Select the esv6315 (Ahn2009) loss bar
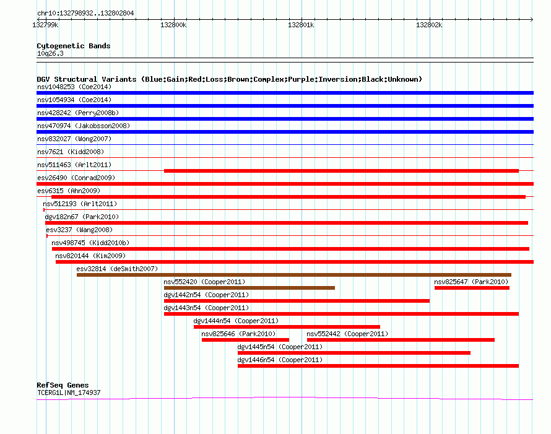Viewport: 551px width, 434px height. point(288,197)
